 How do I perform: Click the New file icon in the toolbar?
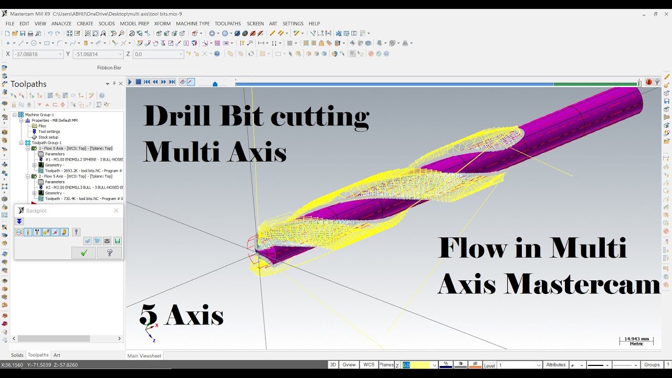pyautogui.click(x=7, y=34)
